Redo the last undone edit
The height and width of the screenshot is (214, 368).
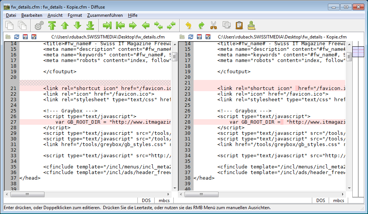tap(201, 25)
